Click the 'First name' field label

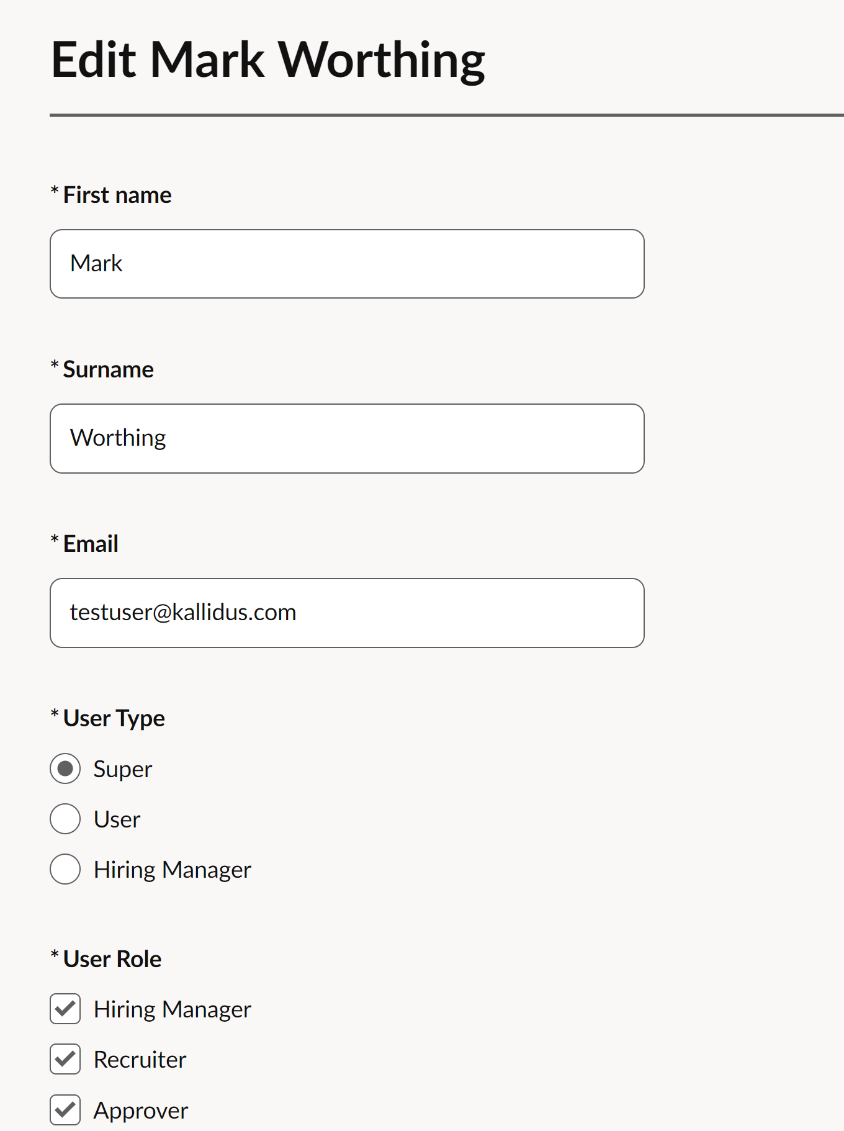[117, 195]
